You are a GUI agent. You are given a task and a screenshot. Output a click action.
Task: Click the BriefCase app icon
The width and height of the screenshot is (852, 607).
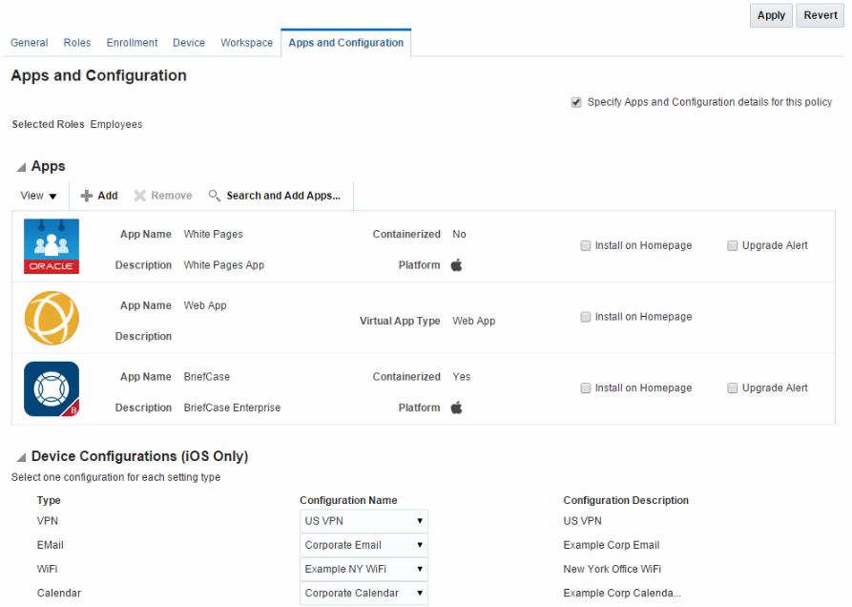click(52, 389)
